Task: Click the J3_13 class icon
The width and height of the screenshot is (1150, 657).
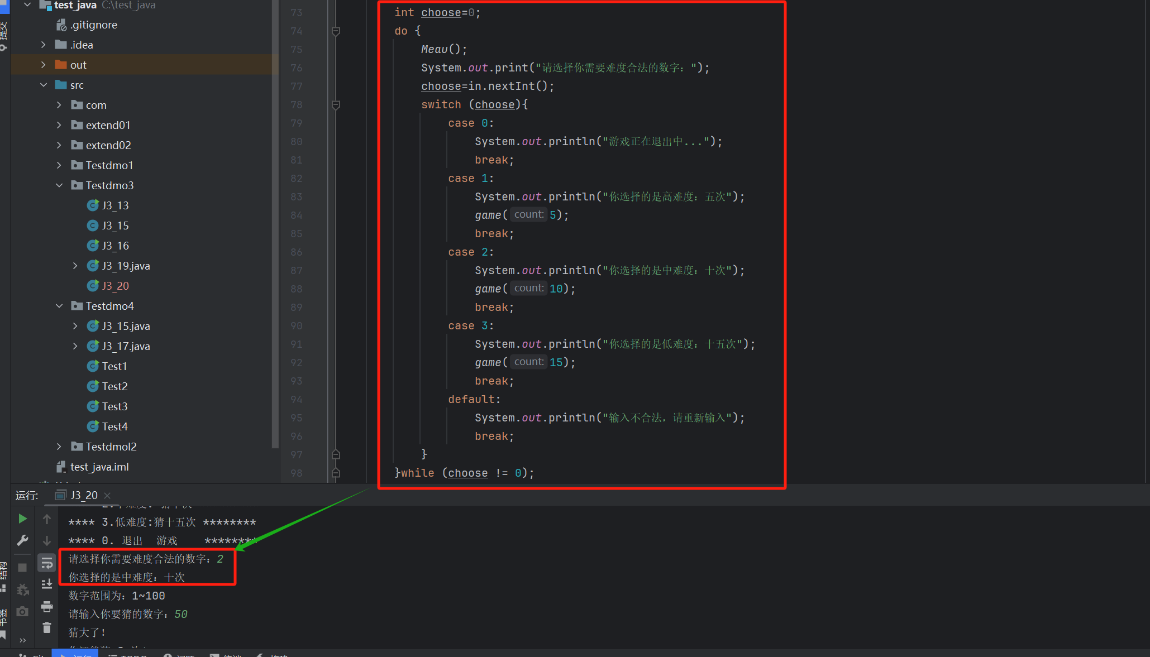Action: pyautogui.click(x=93, y=205)
